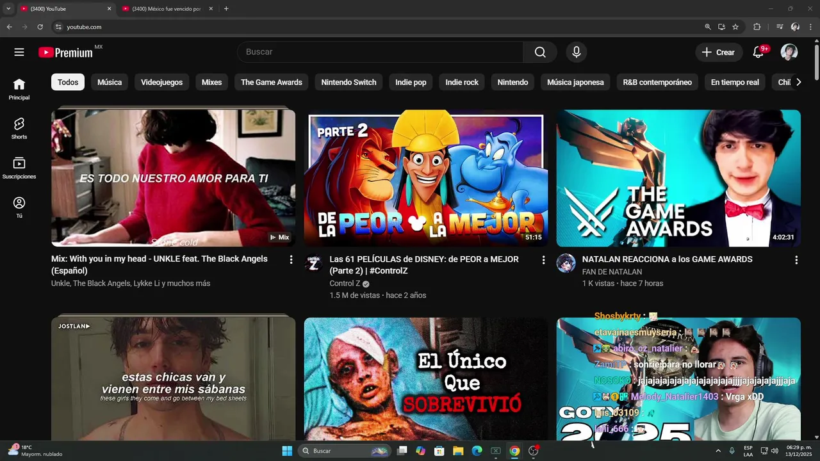Open the Chrome three-dot menu
Image resolution: width=820 pixels, height=461 pixels.
click(810, 27)
